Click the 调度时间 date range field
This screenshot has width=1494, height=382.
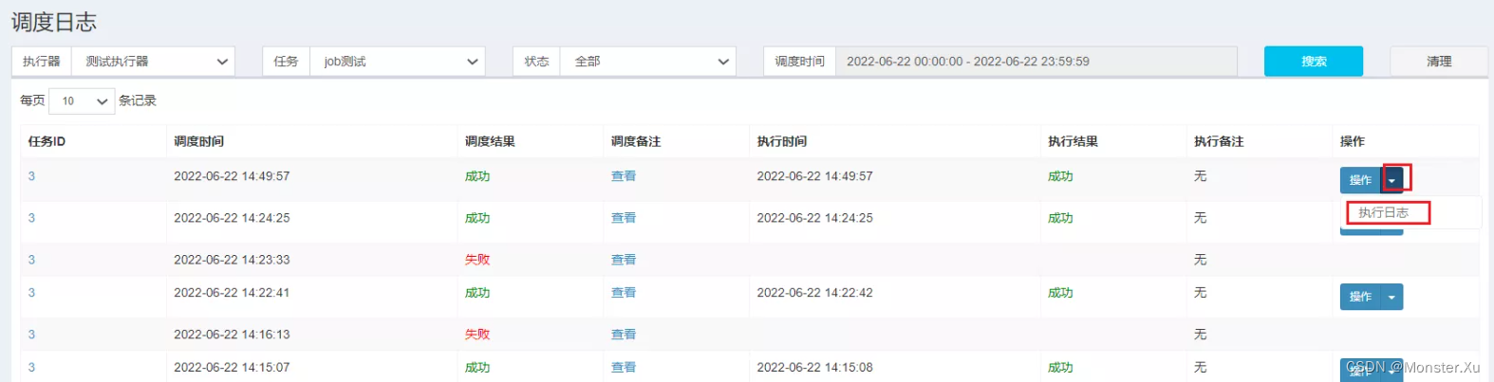coord(1036,62)
